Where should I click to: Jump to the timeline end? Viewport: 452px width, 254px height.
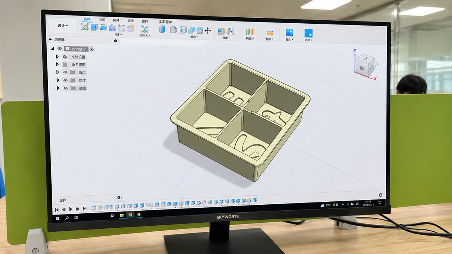[x=84, y=208]
